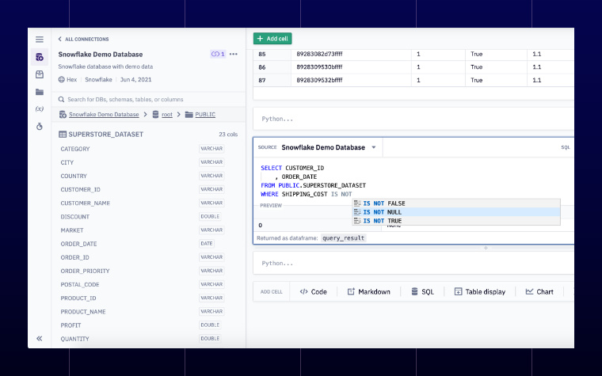Click the PRODUCT_NAME column row
602x376 pixels.
pos(148,312)
